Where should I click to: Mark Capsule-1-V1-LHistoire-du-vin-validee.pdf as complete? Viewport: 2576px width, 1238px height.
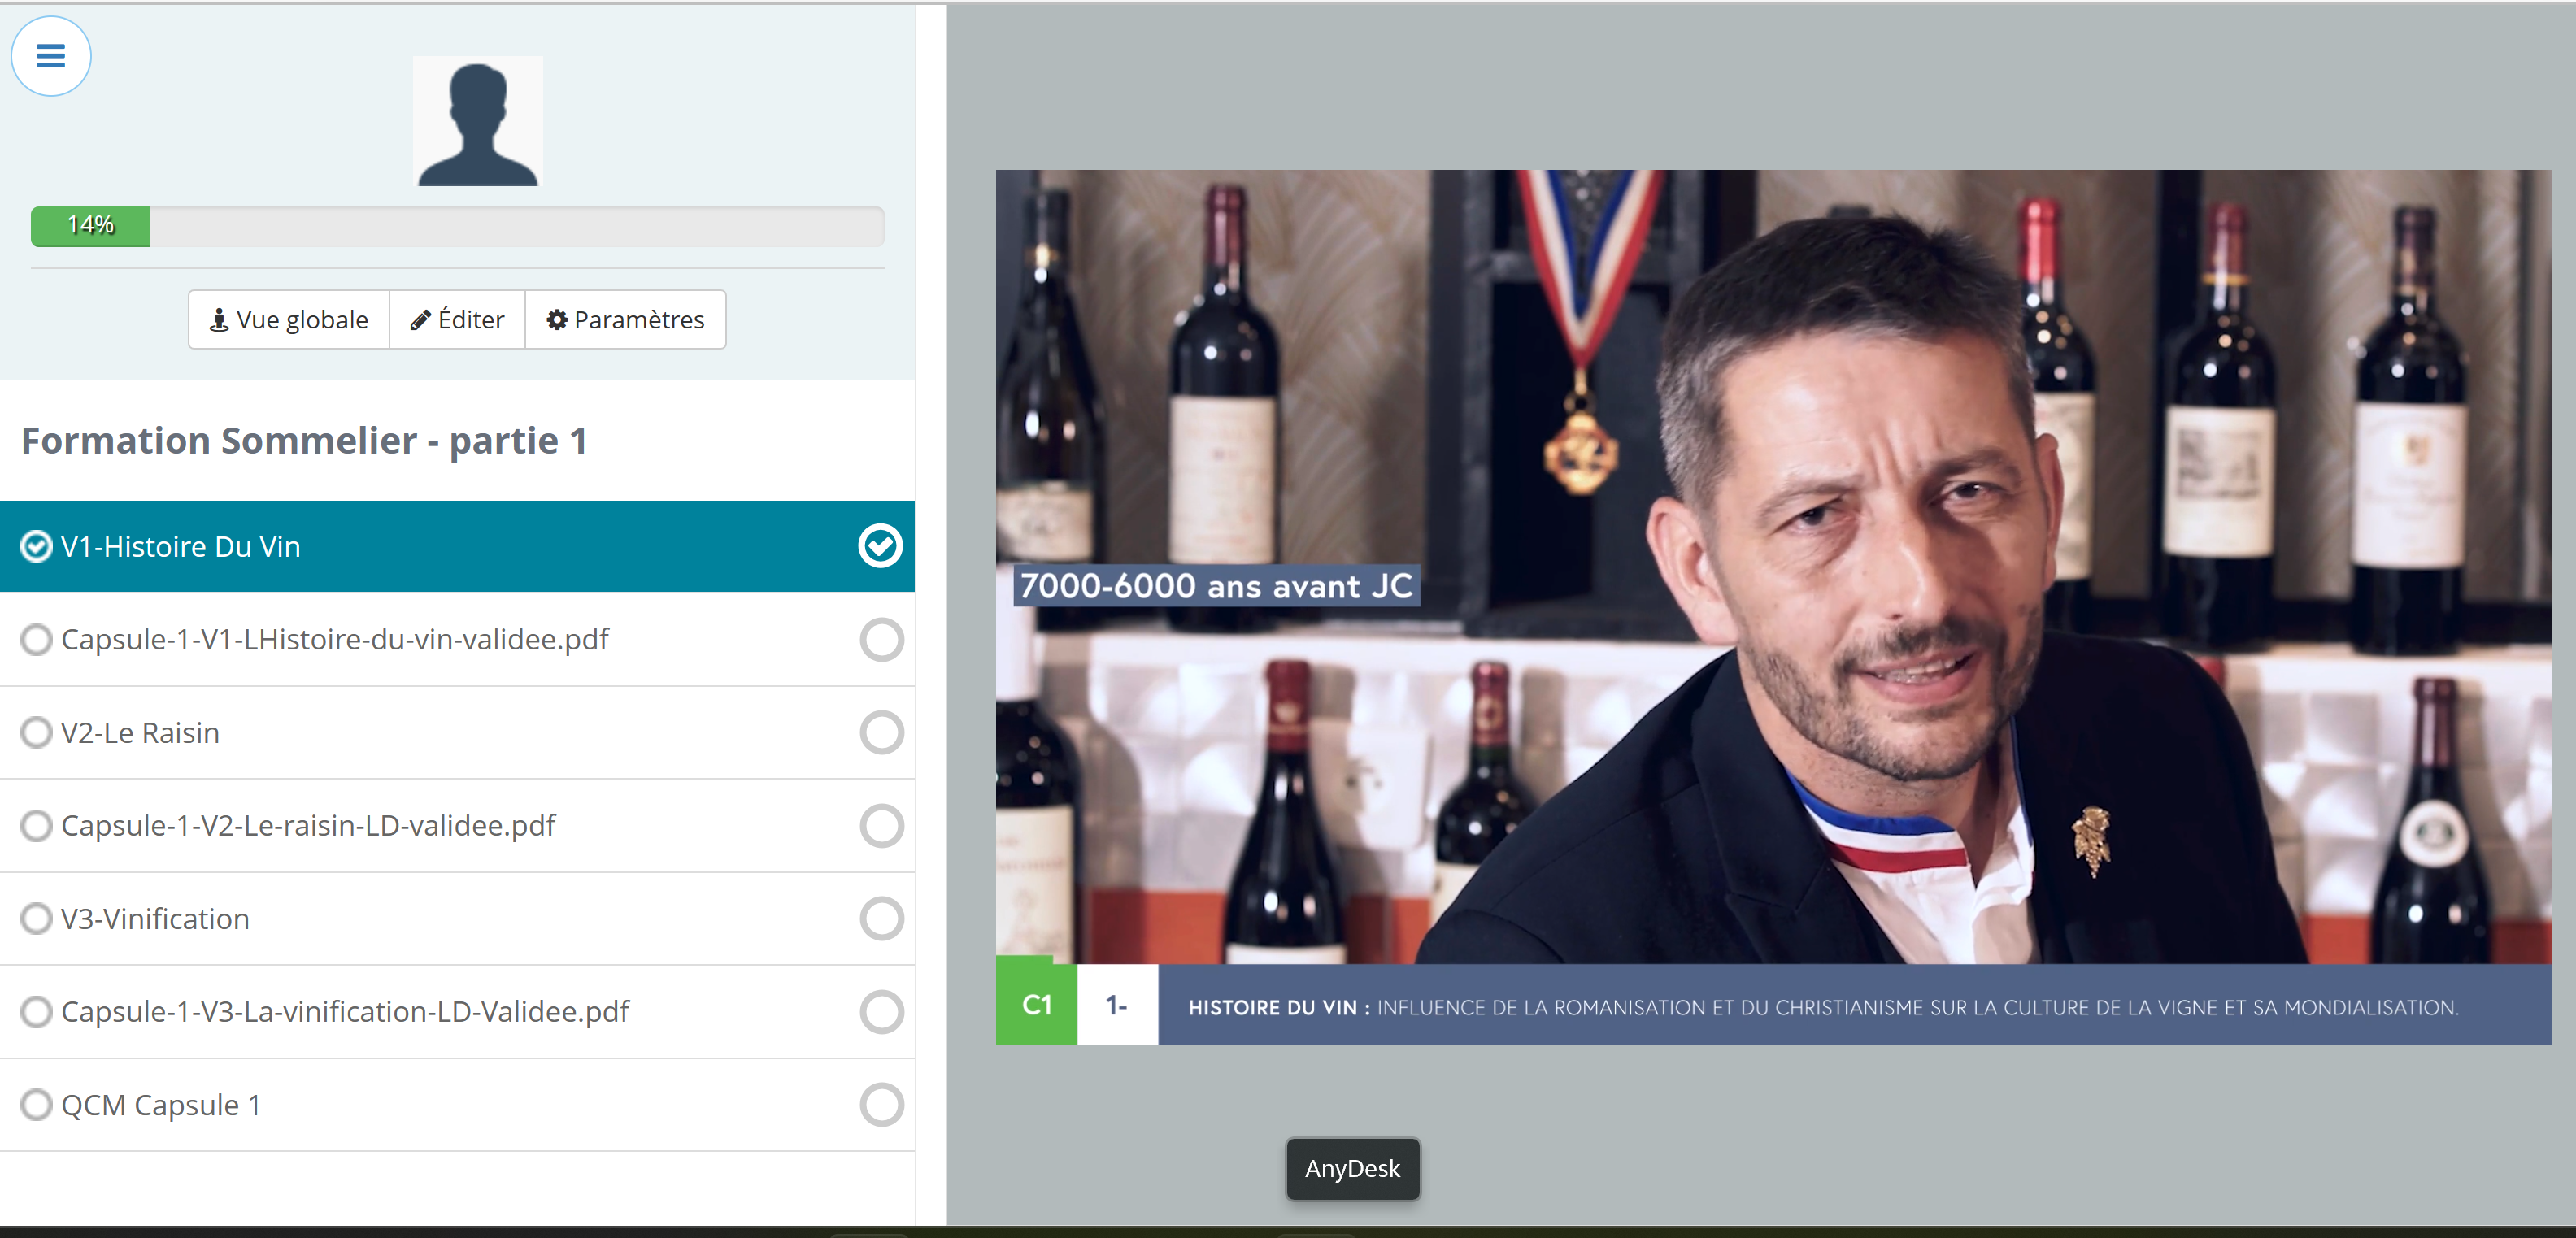(881, 640)
